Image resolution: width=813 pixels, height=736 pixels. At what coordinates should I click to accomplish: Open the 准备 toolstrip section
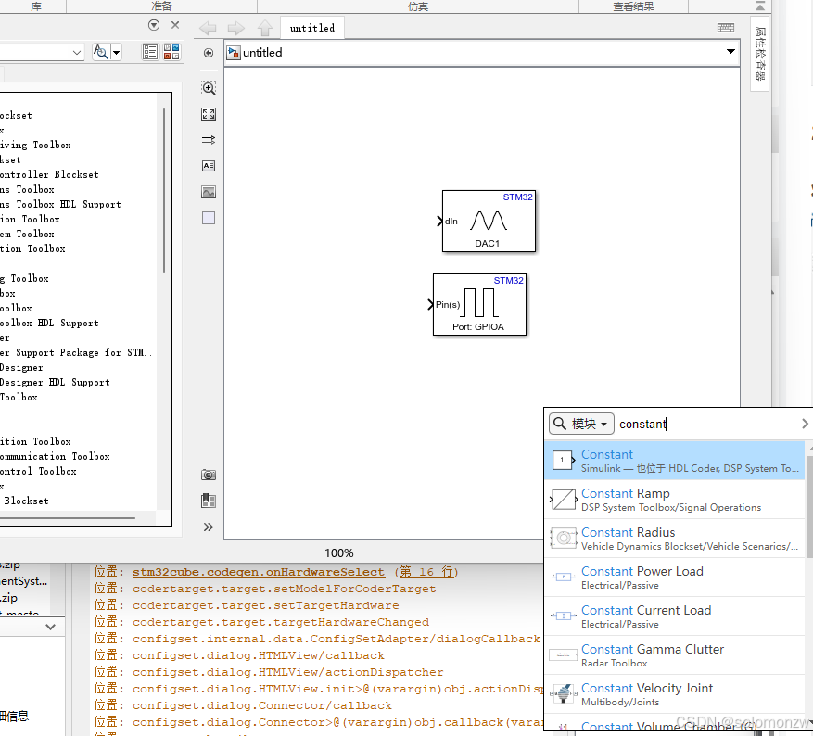[161, 6]
